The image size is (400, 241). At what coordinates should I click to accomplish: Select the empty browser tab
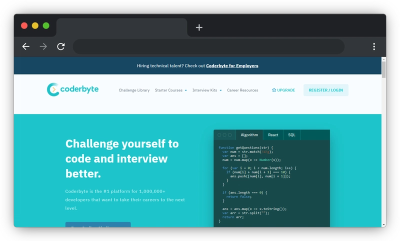[121, 27]
